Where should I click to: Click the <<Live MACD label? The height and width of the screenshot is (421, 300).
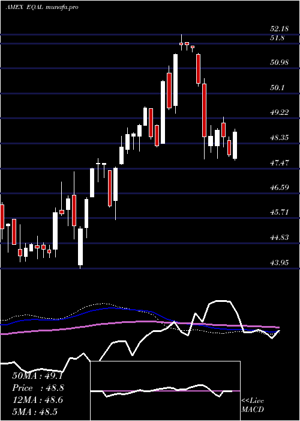coord(253,405)
